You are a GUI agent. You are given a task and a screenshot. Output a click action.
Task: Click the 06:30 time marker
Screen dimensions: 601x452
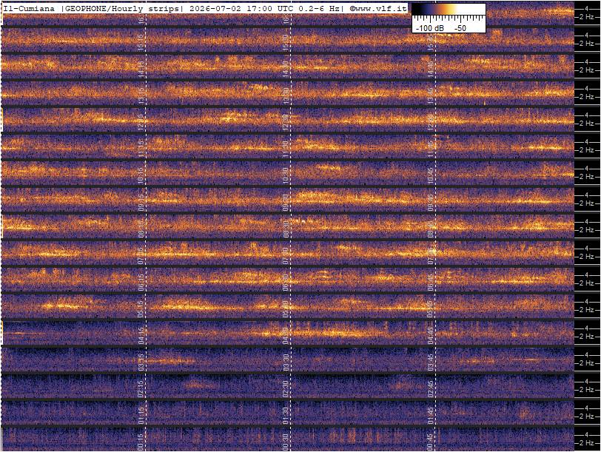[x=286, y=283]
